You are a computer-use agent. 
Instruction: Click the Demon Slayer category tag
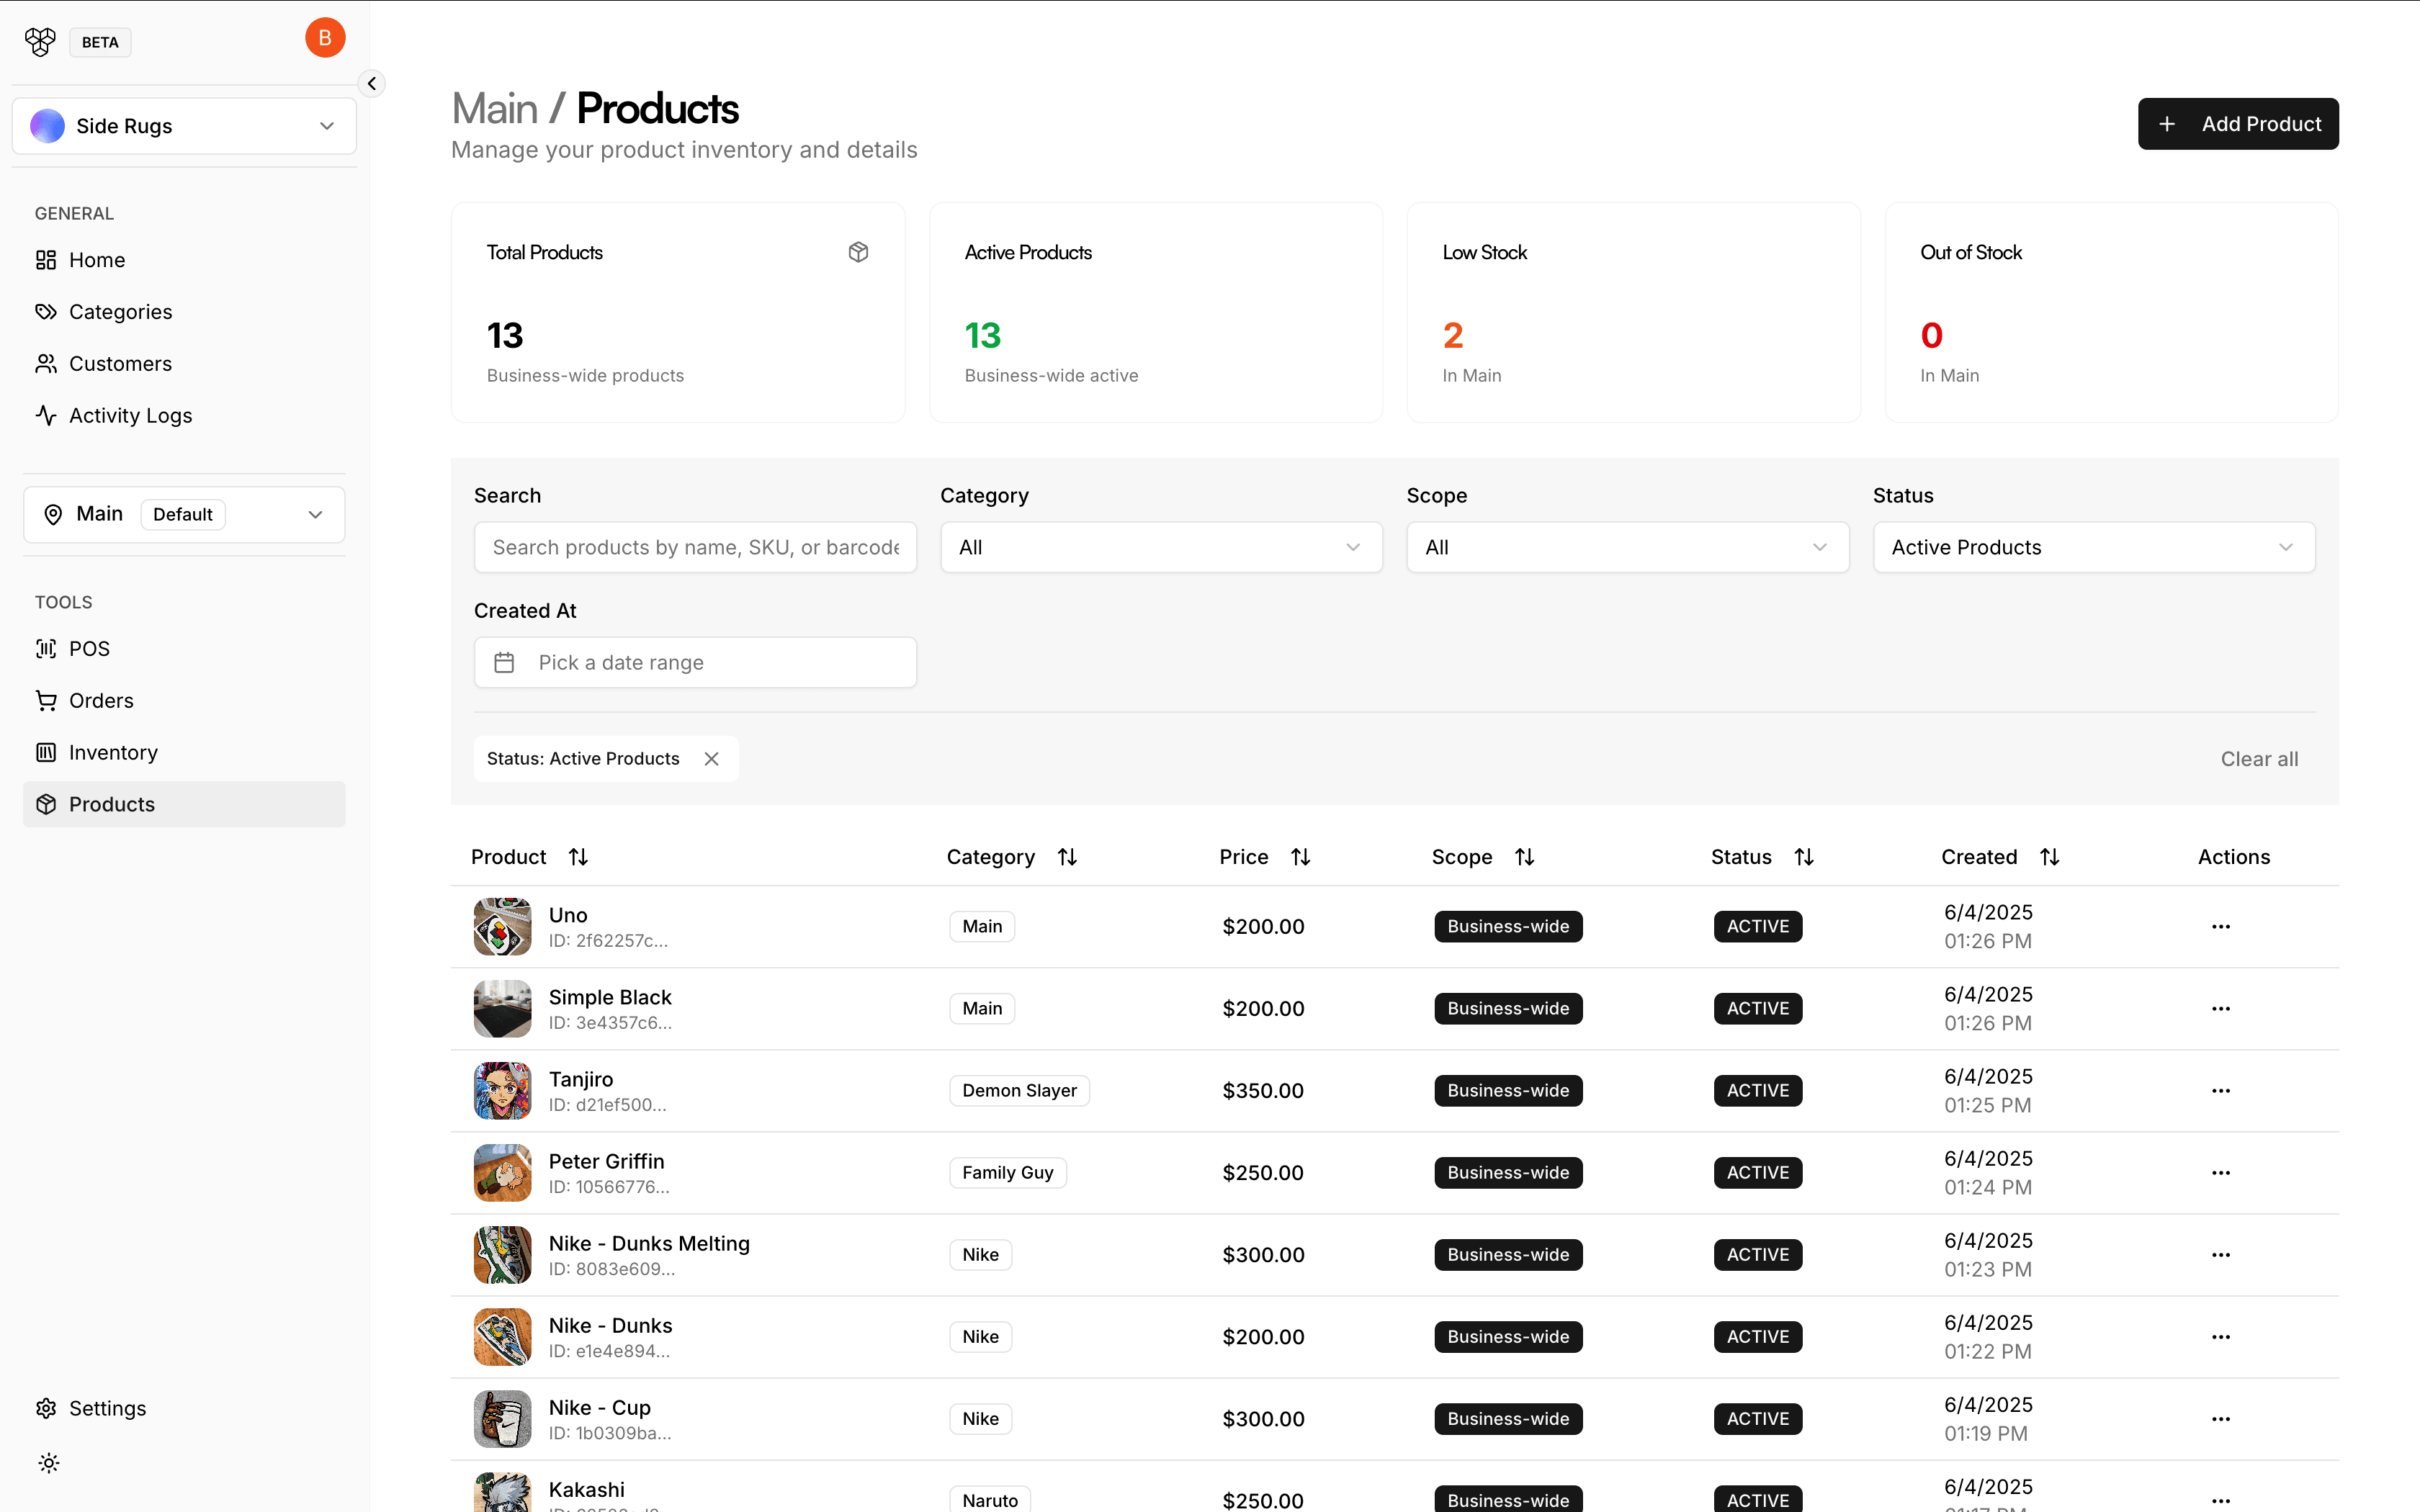tap(1019, 1091)
